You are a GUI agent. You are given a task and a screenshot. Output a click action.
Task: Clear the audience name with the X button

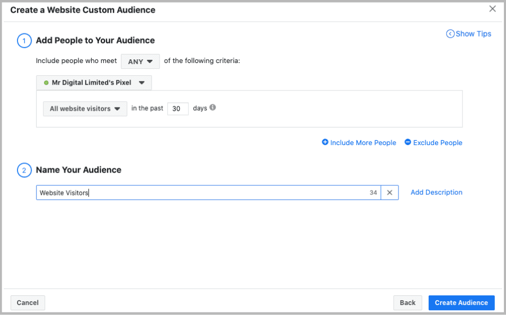point(389,193)
